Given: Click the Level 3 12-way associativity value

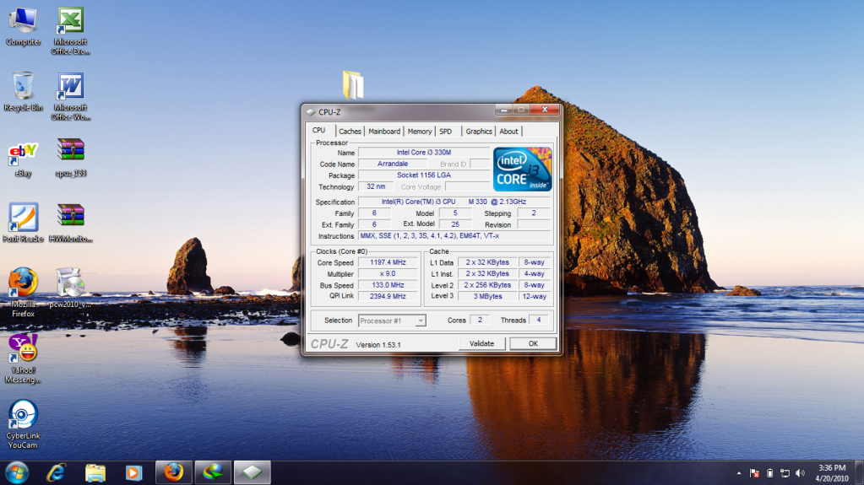Looking at the screenshot, I should pyautogui.click(x=535, y=296).
